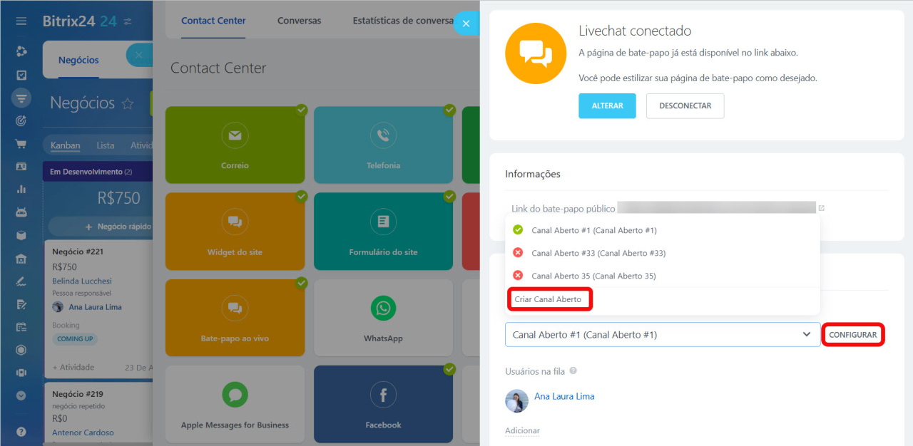This screenshot has width=913, height=446.
Task: Switch to the Kanban view
Action: point(65,145)
